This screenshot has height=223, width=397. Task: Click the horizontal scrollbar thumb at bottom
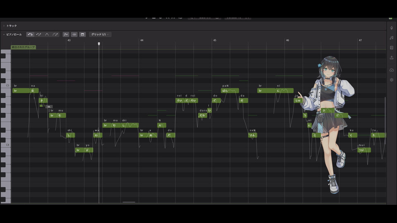129,202
